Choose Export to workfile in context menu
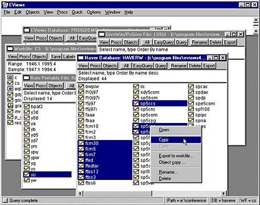Image resolution: width=260 pixels, height=205 pixels. 176,156
